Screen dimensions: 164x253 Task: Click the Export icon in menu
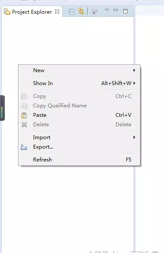(24, 147)
